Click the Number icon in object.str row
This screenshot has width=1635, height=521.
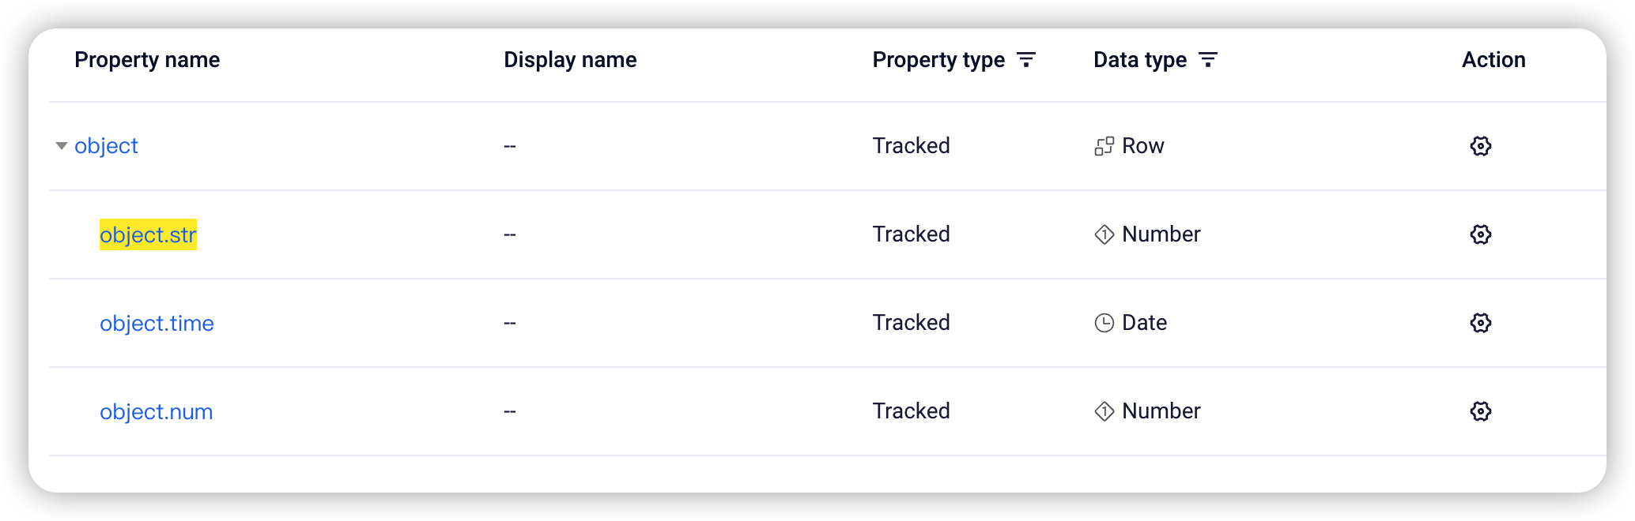coord(1104,234)
